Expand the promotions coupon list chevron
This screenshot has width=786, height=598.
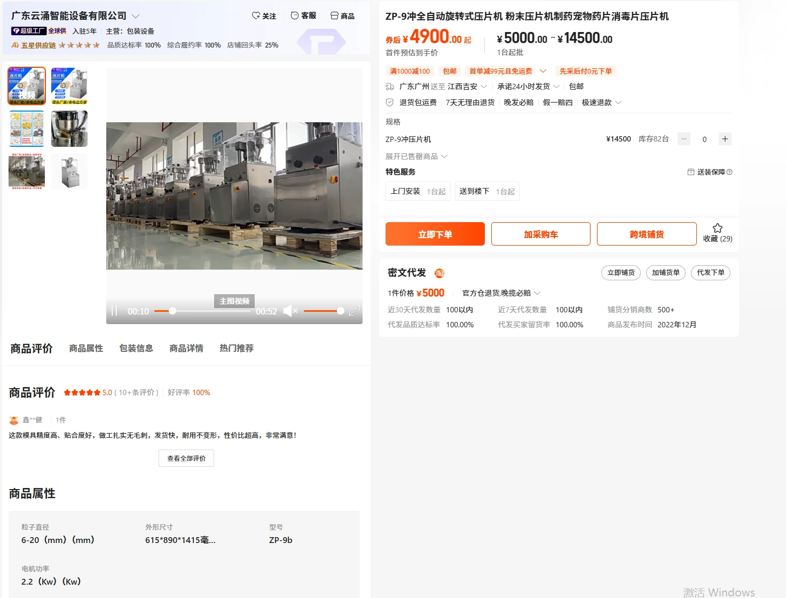(543, 71)
